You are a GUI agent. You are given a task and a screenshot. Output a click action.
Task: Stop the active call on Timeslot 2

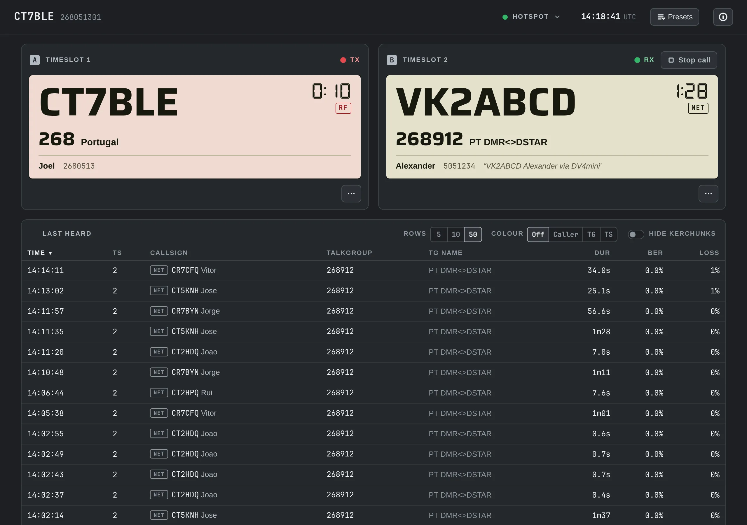pos(688,60)
